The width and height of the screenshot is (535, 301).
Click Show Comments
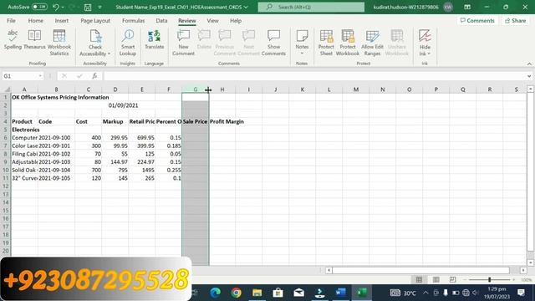pyautogui.click(x=273, y=43)
